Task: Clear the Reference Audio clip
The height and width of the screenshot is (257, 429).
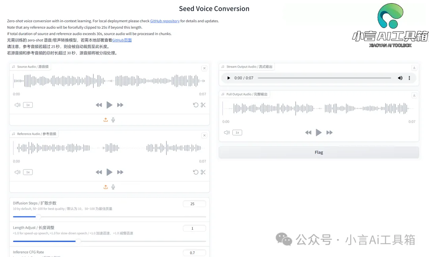Action: [x=205, y=135]
